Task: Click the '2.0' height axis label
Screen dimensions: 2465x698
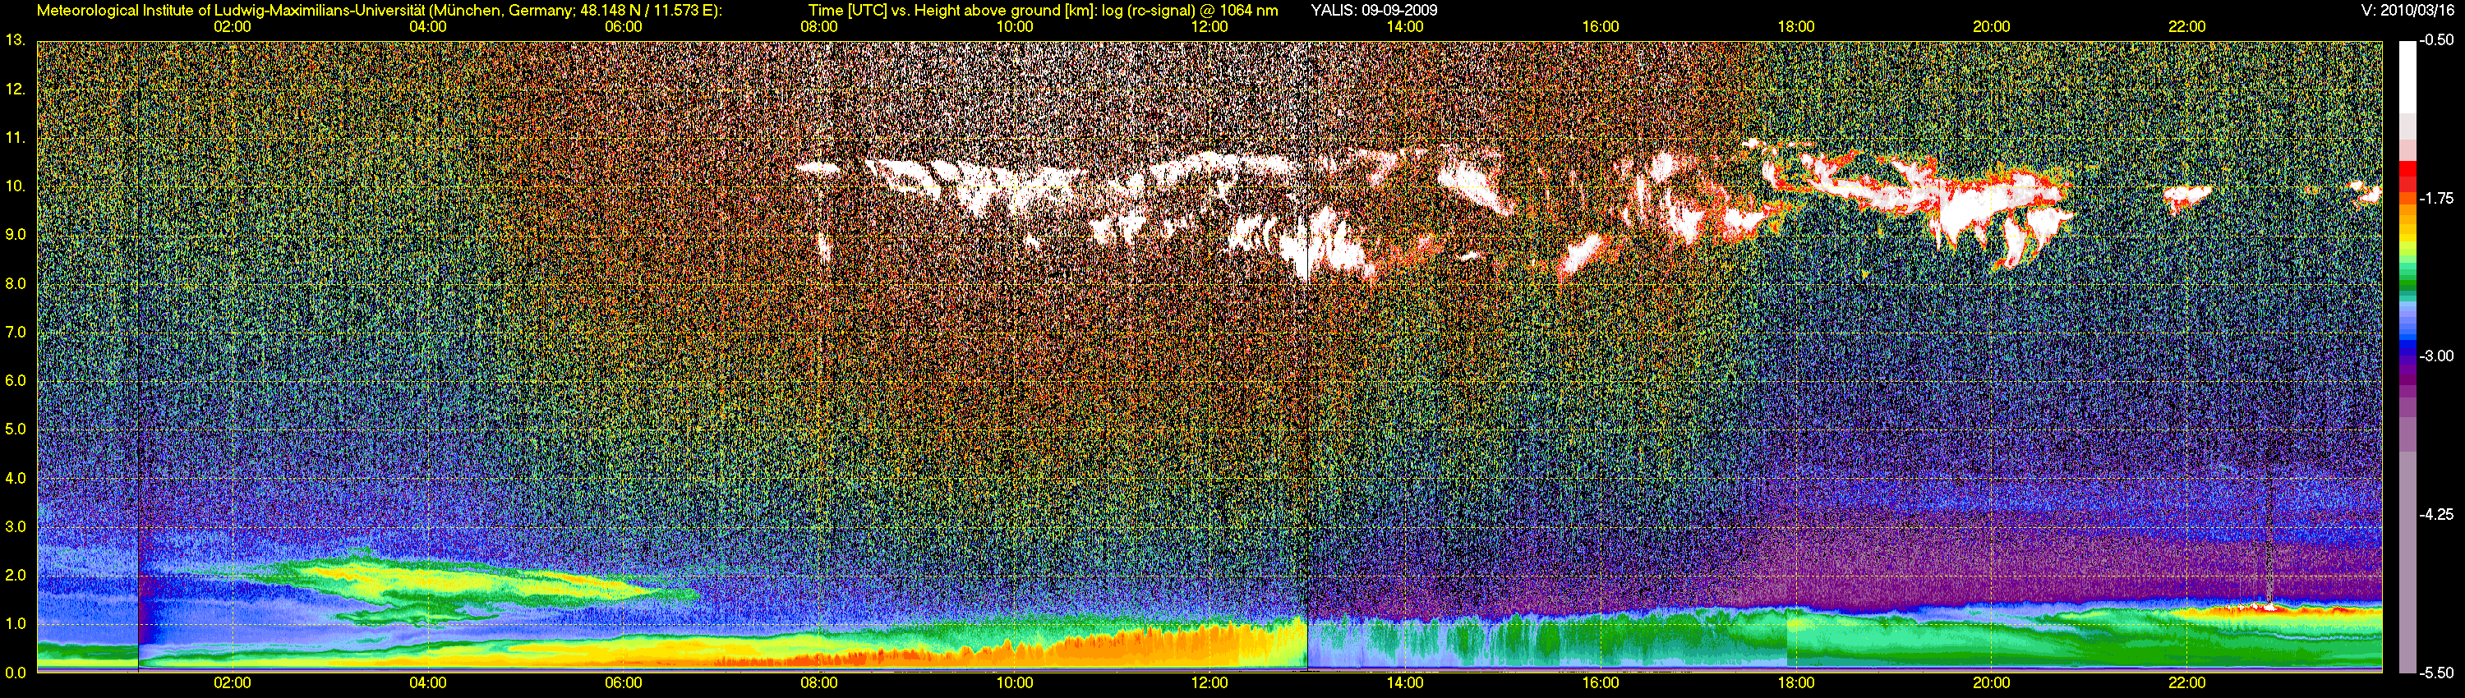Action: point(16,575)
